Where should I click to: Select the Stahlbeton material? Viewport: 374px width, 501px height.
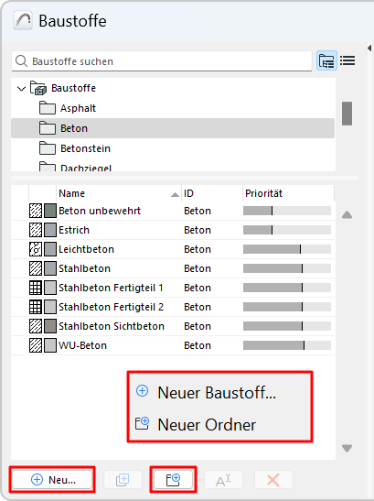pyautogui.click(x=173, y=268)
